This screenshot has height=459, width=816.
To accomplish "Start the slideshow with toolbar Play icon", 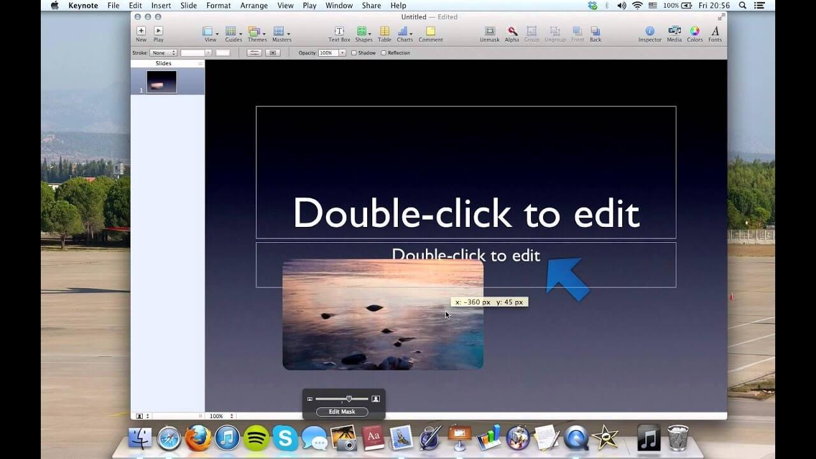I will pyautogui.click(x=159, y=34).
